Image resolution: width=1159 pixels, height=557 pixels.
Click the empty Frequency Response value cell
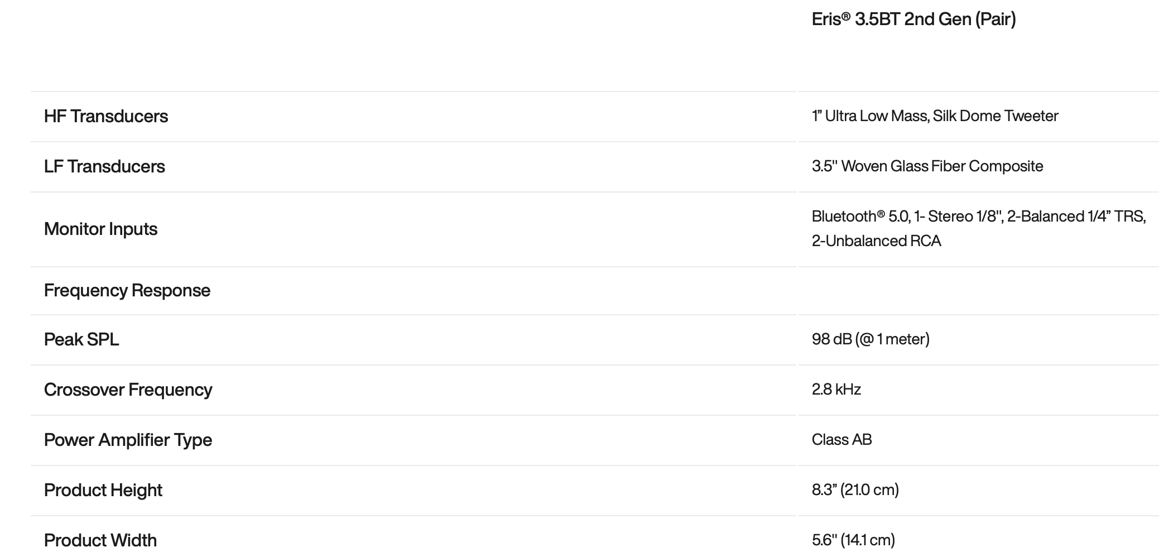tap(978, 291)
